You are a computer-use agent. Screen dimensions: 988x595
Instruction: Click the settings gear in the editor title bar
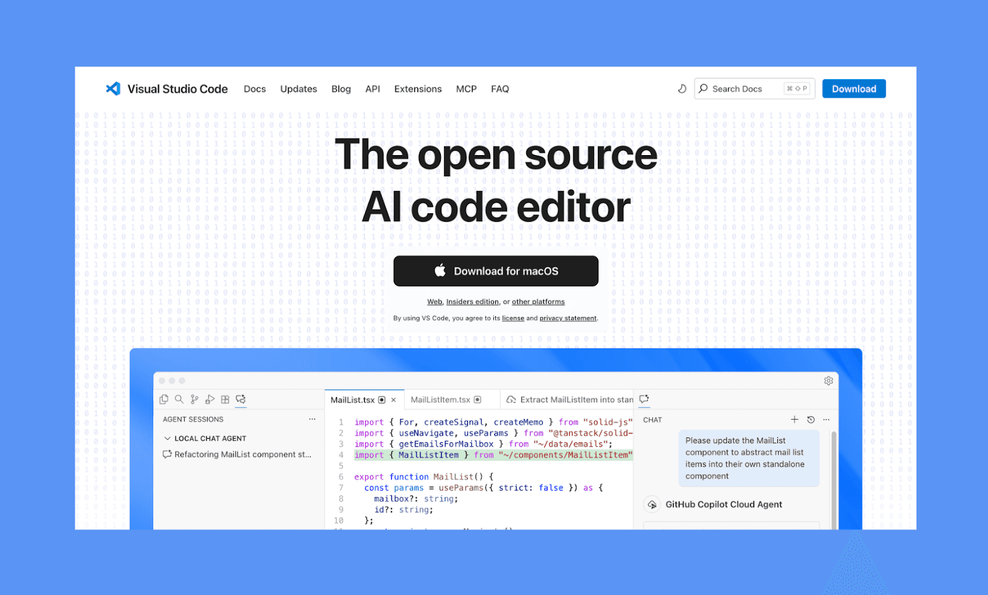pos(829,381)
